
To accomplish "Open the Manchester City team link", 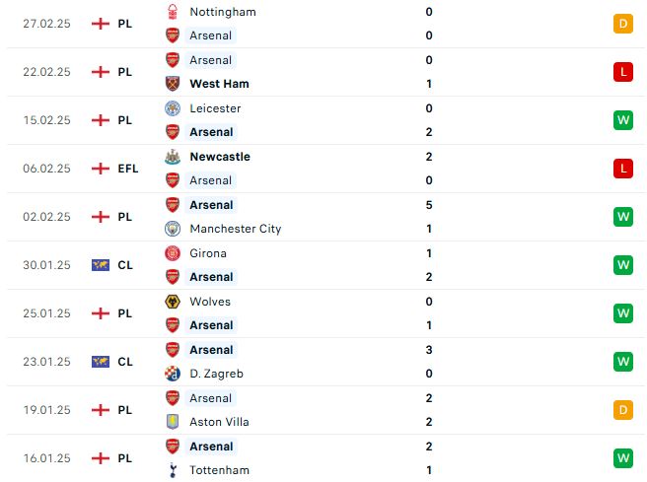I will point(235,229).
